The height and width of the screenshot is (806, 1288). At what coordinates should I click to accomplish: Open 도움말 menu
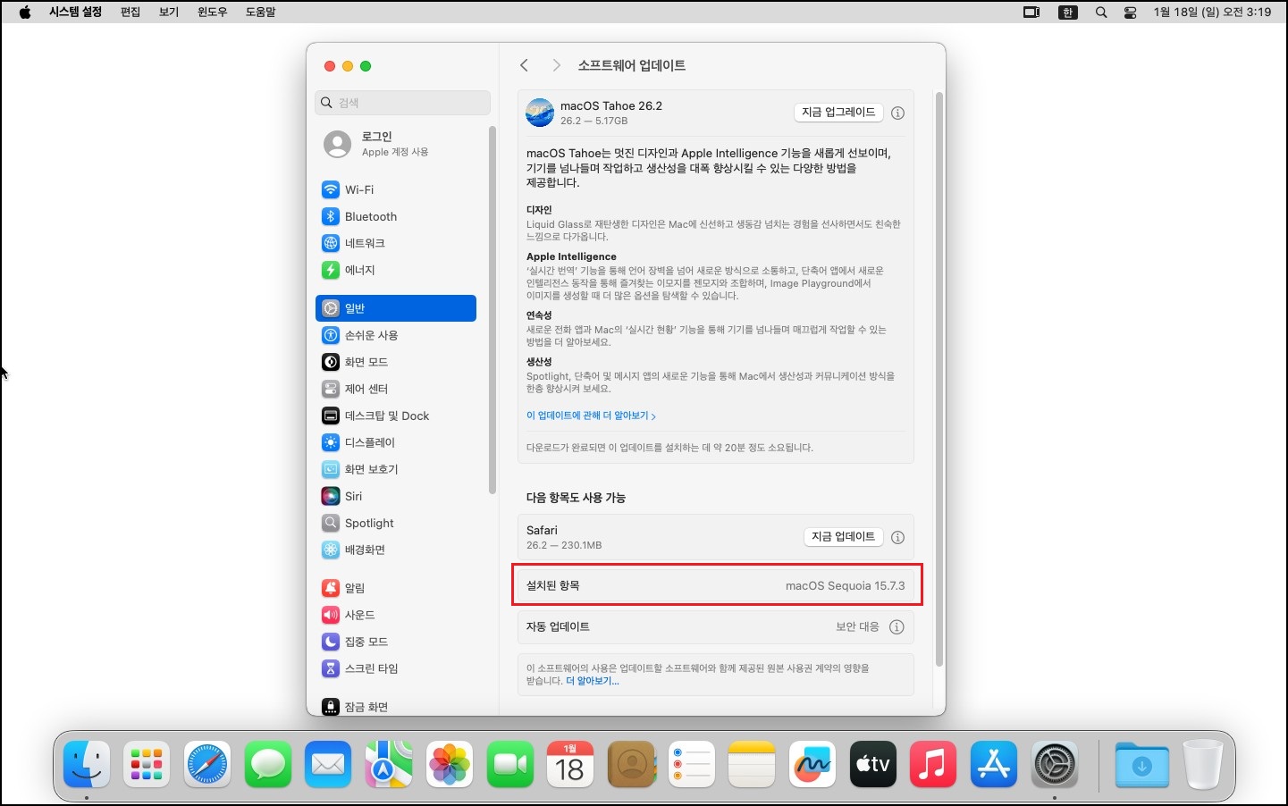(x=261, y=13)
